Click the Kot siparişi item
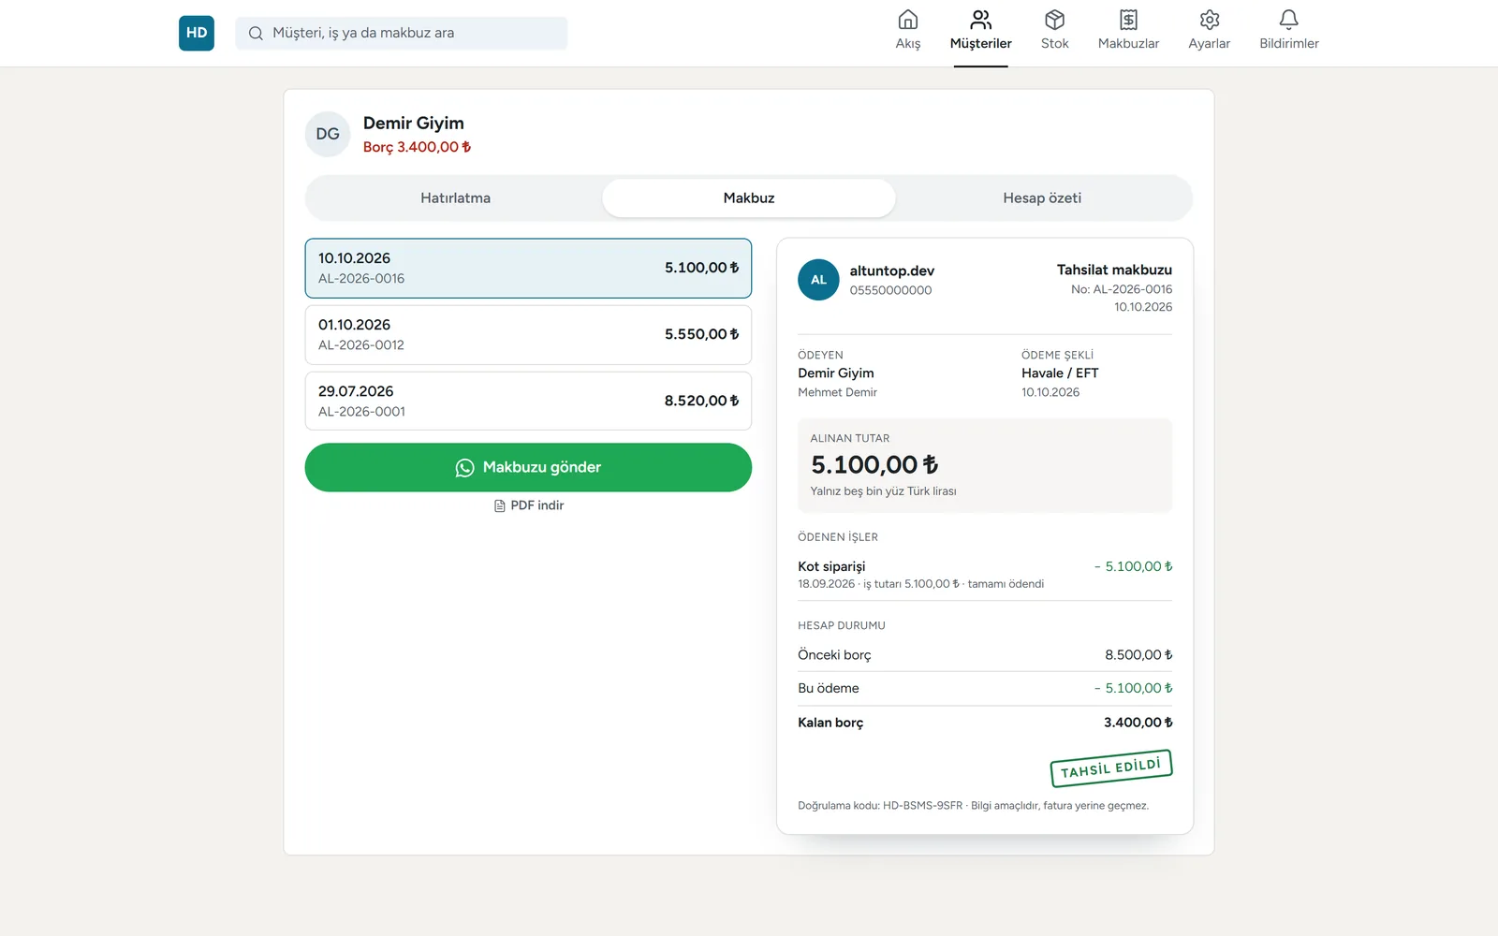 pos(831,566)
